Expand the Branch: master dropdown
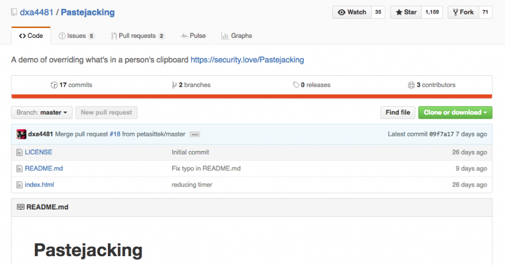 (42, 113)
